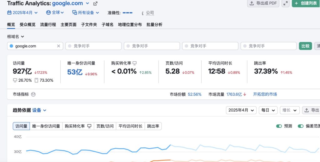Open the 2025年4月 date dropdown at top
Viewport: 320px width, 162px height.
click(22, 13)
